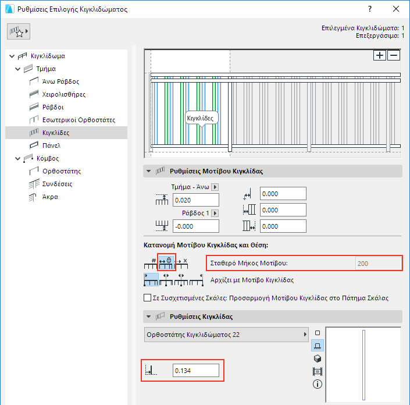Open dialog help question mark
Image resolution: width=410 pixels, height=405 pixels.
click(370, 9)
